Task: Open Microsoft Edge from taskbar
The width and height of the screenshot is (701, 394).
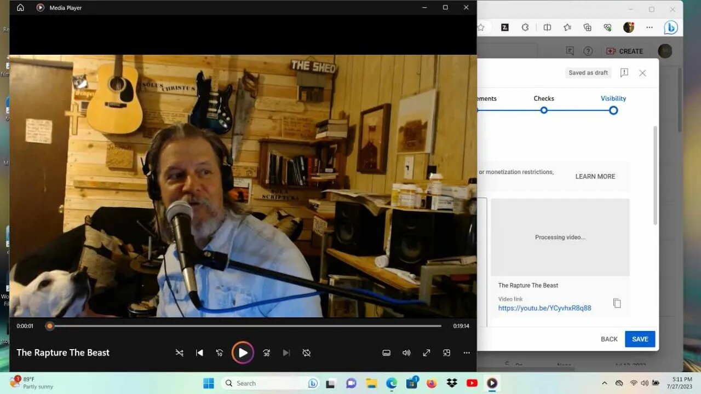Action: 392,383
